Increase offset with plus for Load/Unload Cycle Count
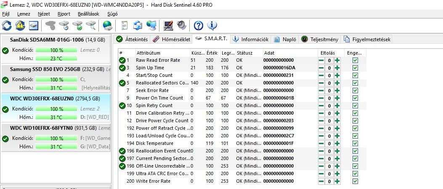This screenshot has height=189, width=443. (x=337, y=136)
